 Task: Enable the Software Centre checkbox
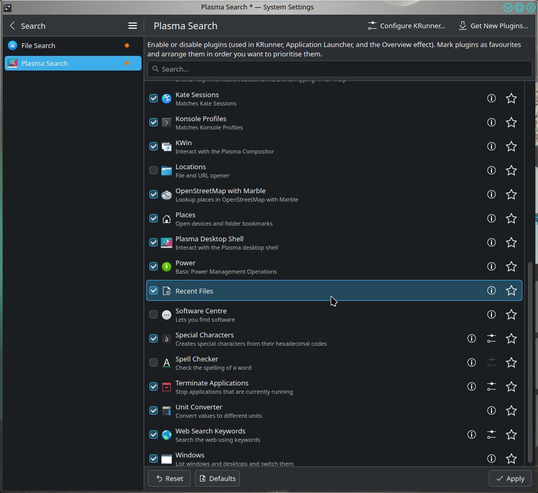click(x=154, y=314)
